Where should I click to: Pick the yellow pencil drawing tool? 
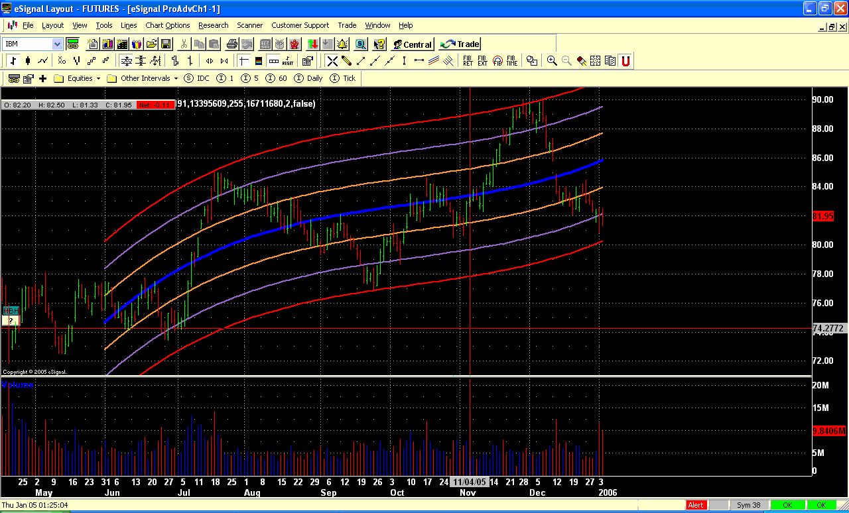click(346, 61)
